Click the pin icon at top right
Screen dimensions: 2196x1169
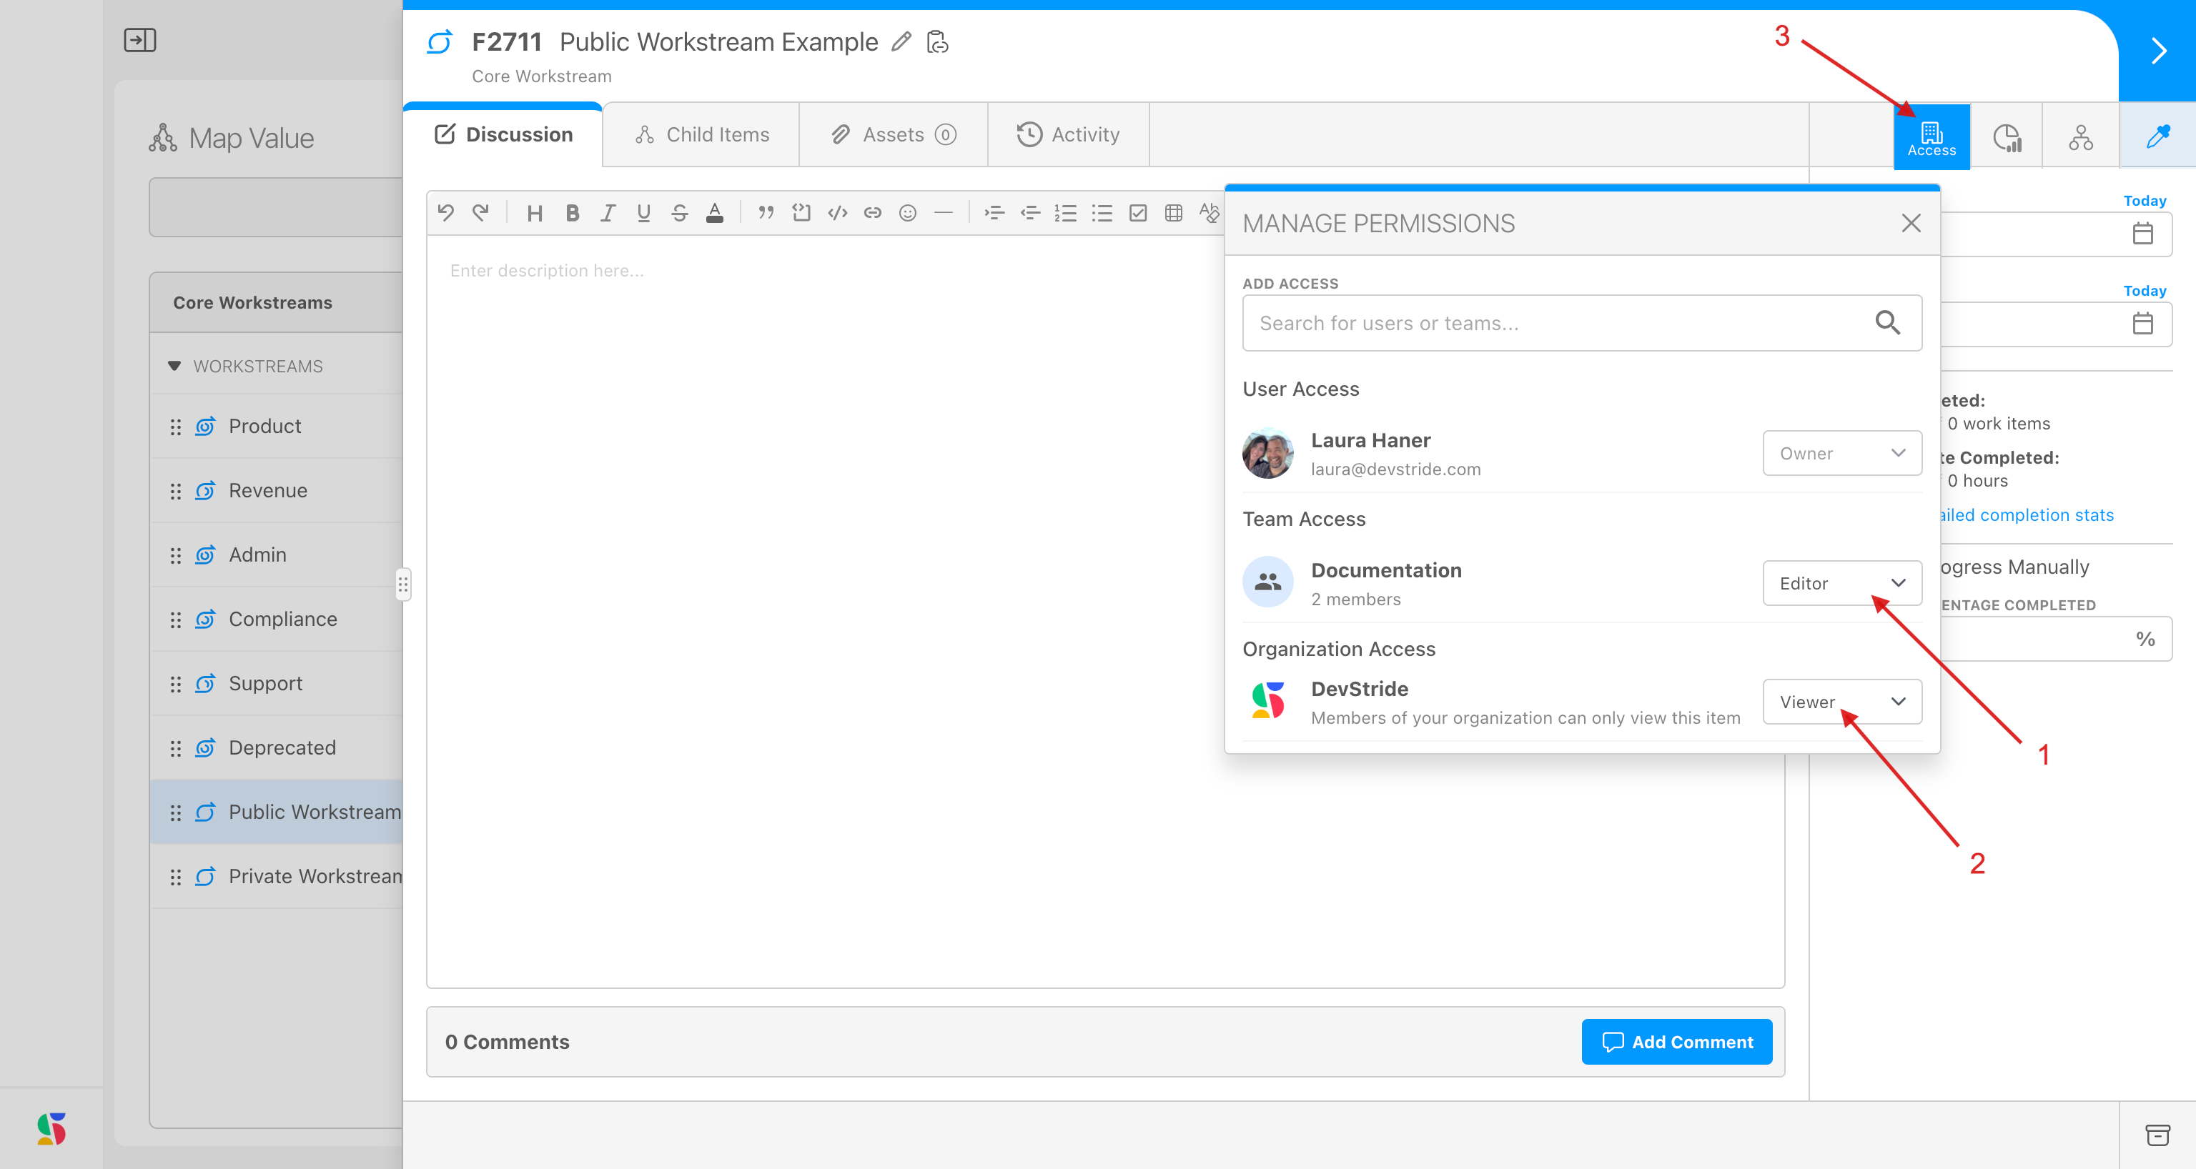tap(2157, 136)
